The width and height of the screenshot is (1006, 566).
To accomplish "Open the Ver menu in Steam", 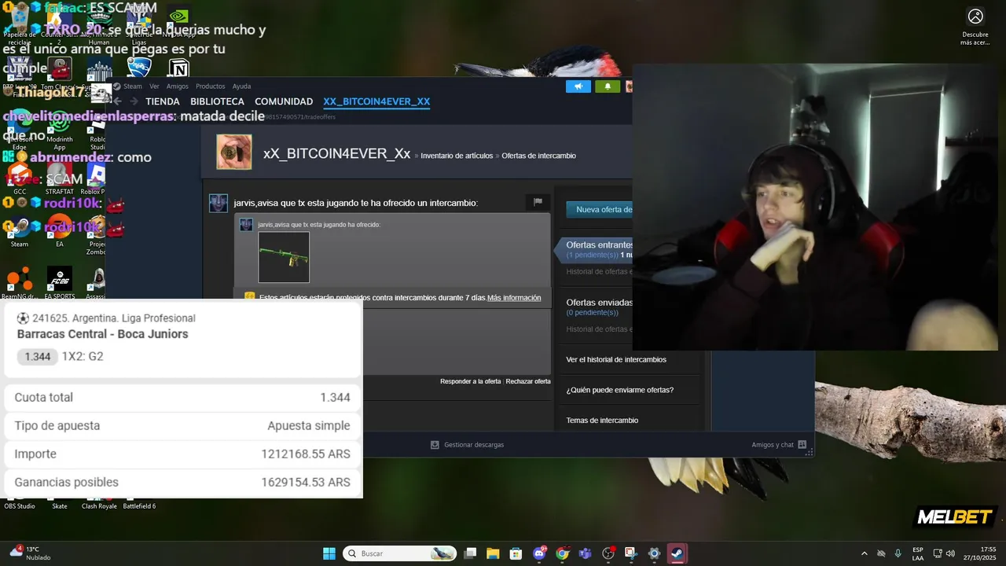I will [x=154, y=86].
